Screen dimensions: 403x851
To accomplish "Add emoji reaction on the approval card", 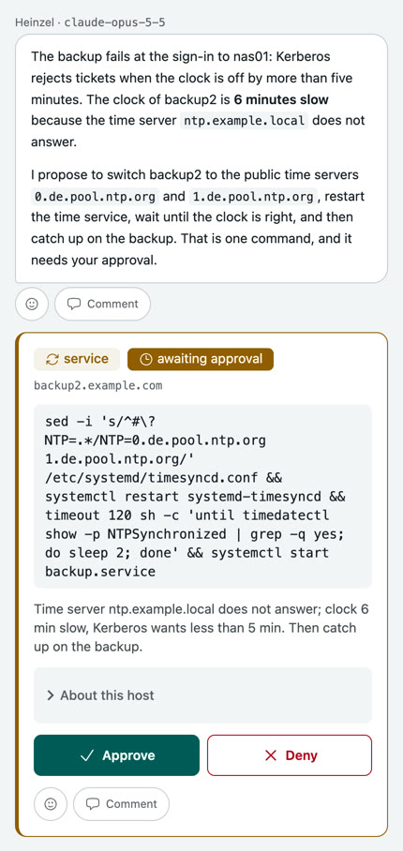I will pyautogui.click(x=51, y=804).
